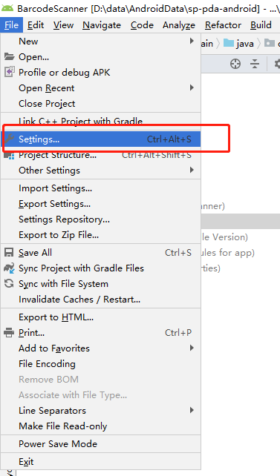Expand the New submenu arrow
Viewport: 280px width, 476px height.
(x=192, y=41)
